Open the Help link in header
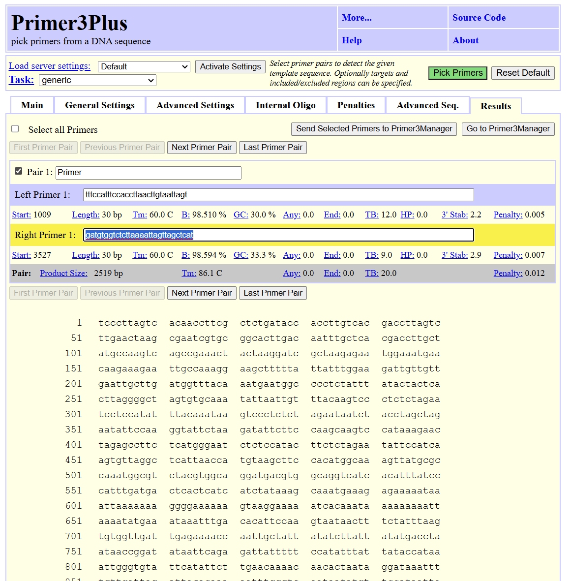571x581 pixels. (352, 40)
